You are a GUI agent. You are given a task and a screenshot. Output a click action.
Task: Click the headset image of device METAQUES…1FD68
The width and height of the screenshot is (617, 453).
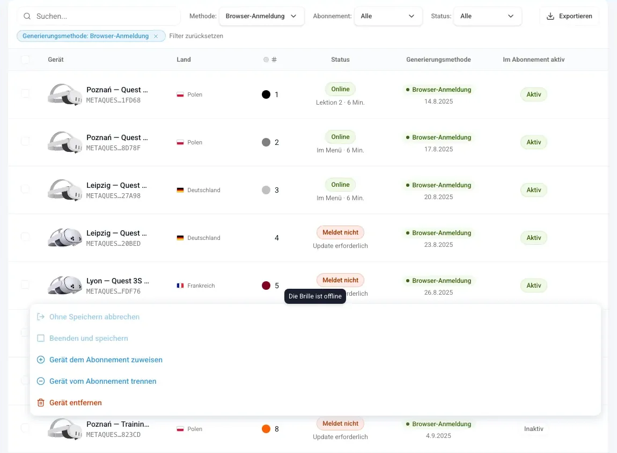tap(65, 94)
